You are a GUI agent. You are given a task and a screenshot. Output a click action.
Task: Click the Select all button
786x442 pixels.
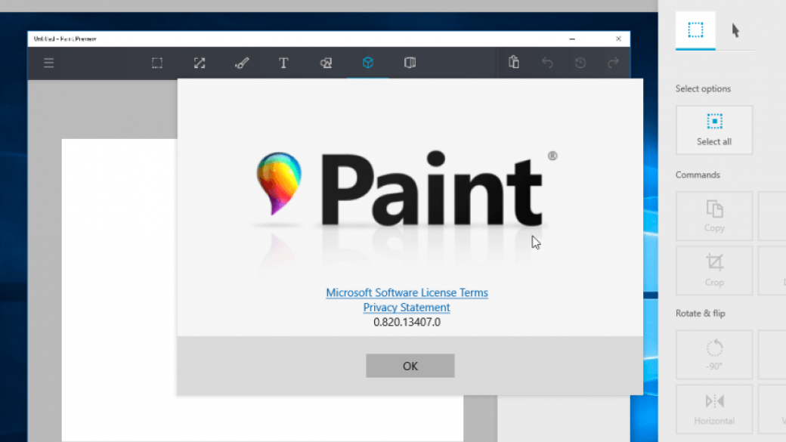coord(714,130)
